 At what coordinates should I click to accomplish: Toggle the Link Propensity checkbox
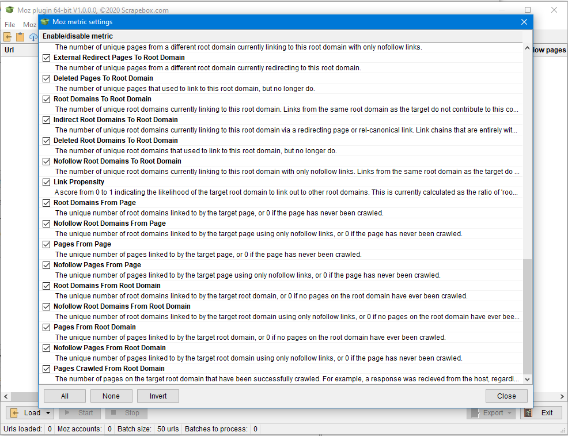pyautogui.click(x=46, y=182)
